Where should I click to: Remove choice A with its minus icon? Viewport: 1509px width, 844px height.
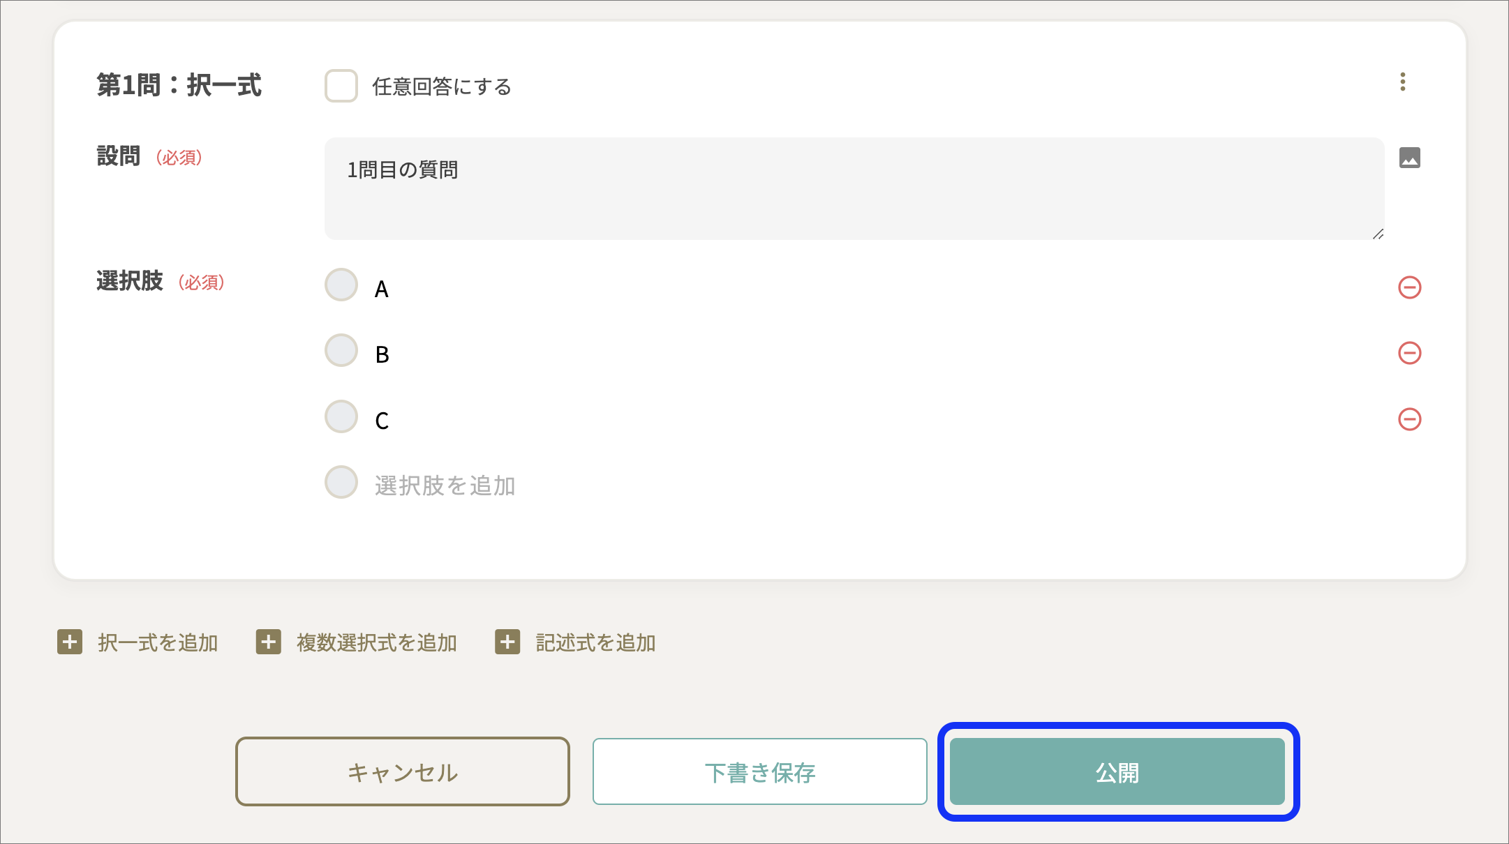coord(1411,286)
